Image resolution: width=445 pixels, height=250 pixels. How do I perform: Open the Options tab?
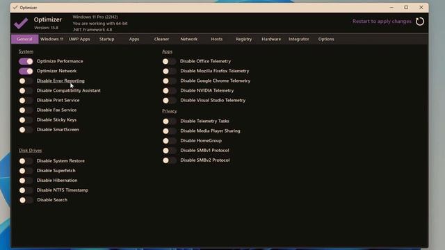tap(326, 39)
